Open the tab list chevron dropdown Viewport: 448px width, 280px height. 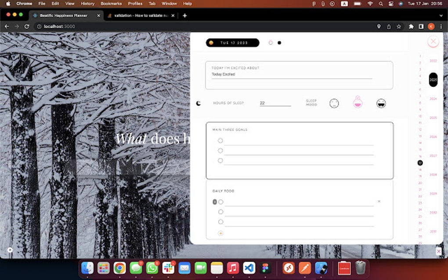pos(441,15)
